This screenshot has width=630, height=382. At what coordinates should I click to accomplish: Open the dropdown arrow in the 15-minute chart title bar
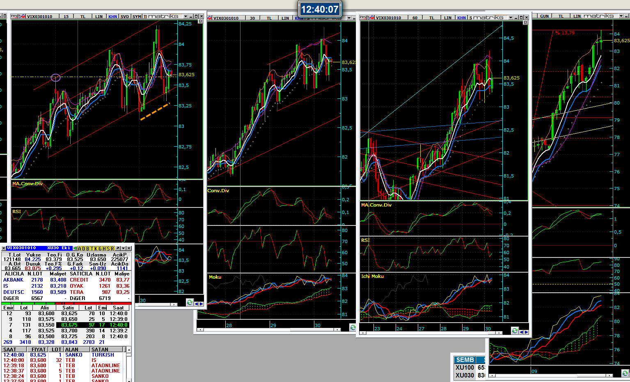(186, 16)
